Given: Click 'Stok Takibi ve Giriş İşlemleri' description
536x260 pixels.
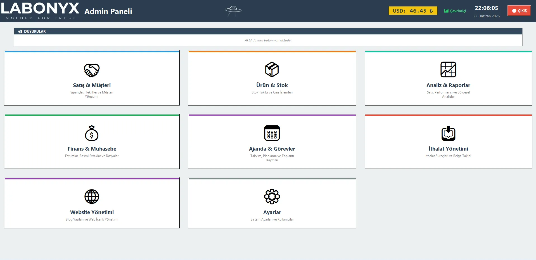Looking at the screenshot, I should pyautogui.click(x=272, y=92).
